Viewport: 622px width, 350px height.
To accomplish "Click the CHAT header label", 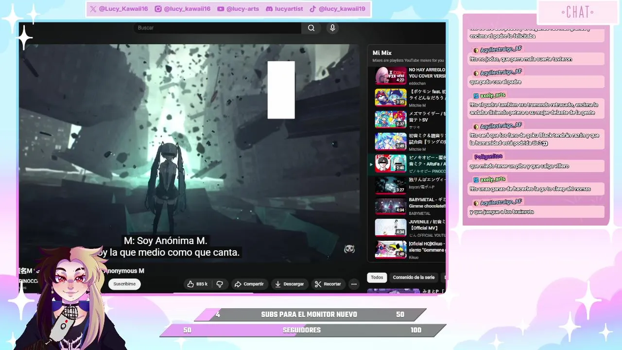I will coord(577,12).
